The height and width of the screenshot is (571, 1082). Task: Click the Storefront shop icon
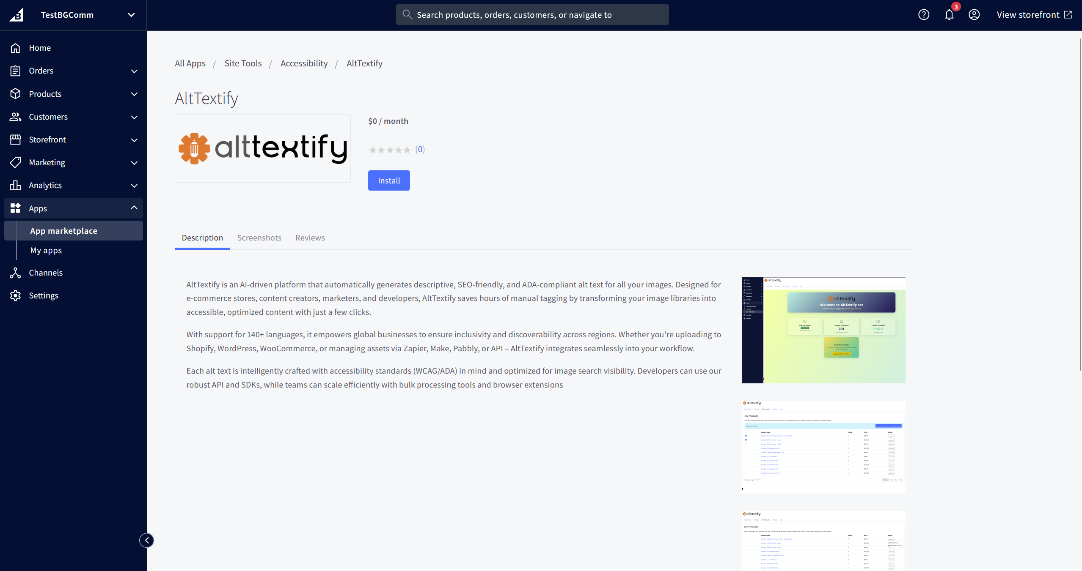click(x=15, y=139)
